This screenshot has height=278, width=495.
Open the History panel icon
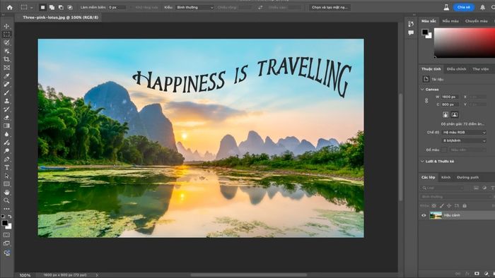click(x=411, y=24)
